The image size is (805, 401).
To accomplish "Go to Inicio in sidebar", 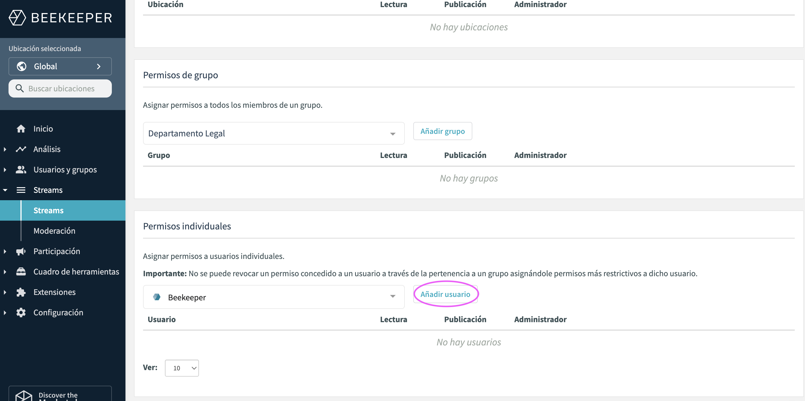I will (43, 129).
